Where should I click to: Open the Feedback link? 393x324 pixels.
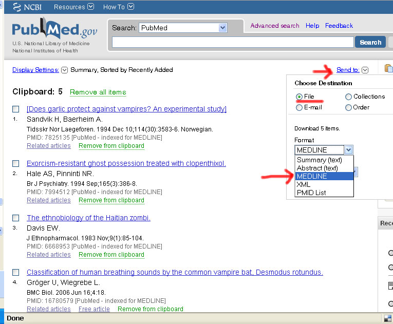pyautogui.click(x=339, y=26)
